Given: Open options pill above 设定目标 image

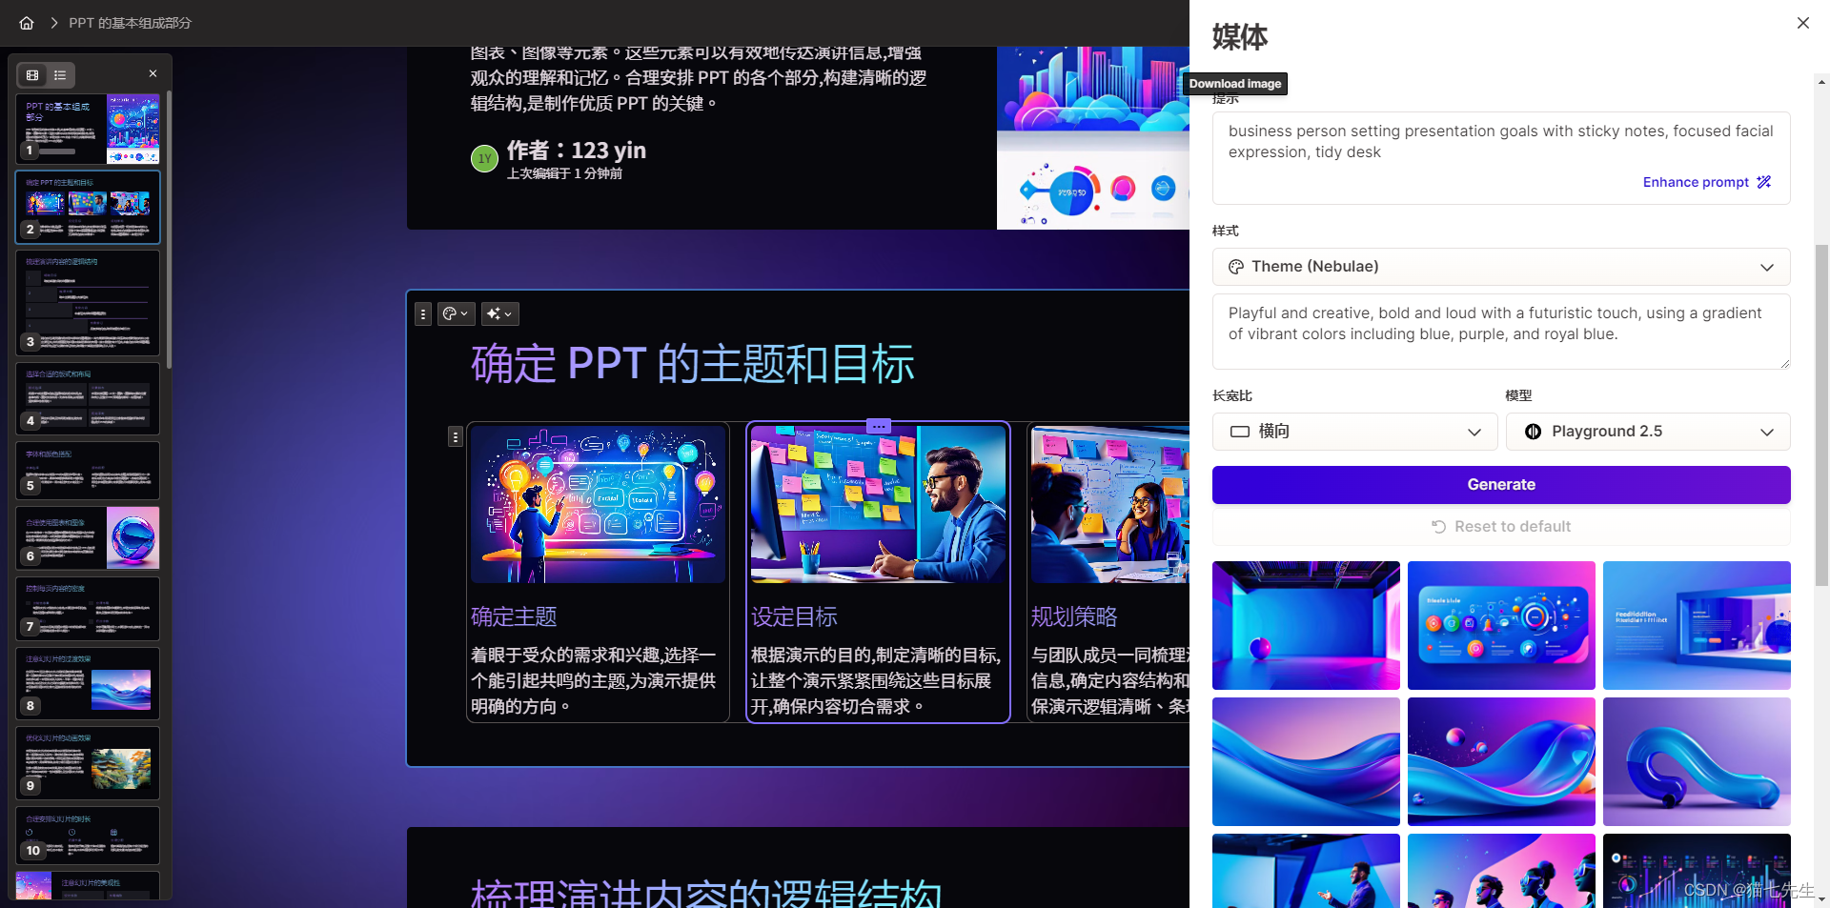Looking at the screenshot, I should pos(879,426).
